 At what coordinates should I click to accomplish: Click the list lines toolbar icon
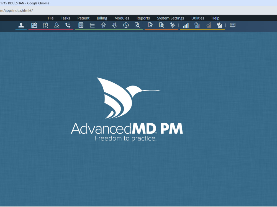(x=92, y=25)
